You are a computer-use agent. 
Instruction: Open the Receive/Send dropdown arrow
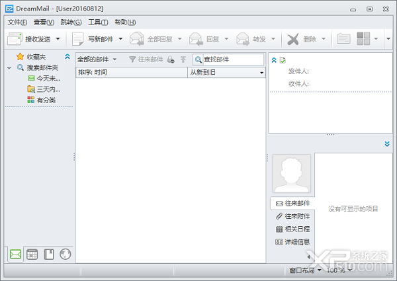point(58,39)
